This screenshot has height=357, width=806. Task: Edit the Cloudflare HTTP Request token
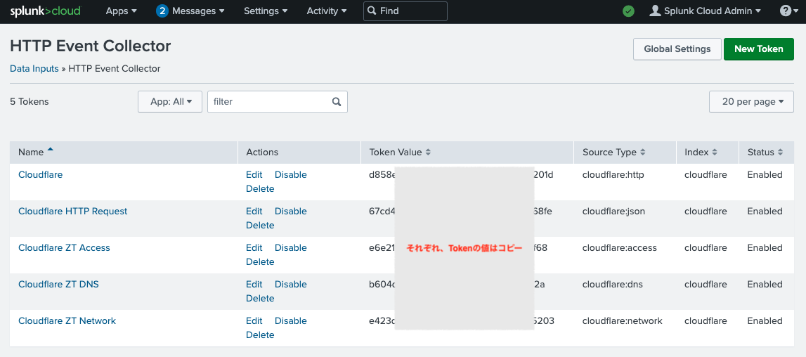254,212
